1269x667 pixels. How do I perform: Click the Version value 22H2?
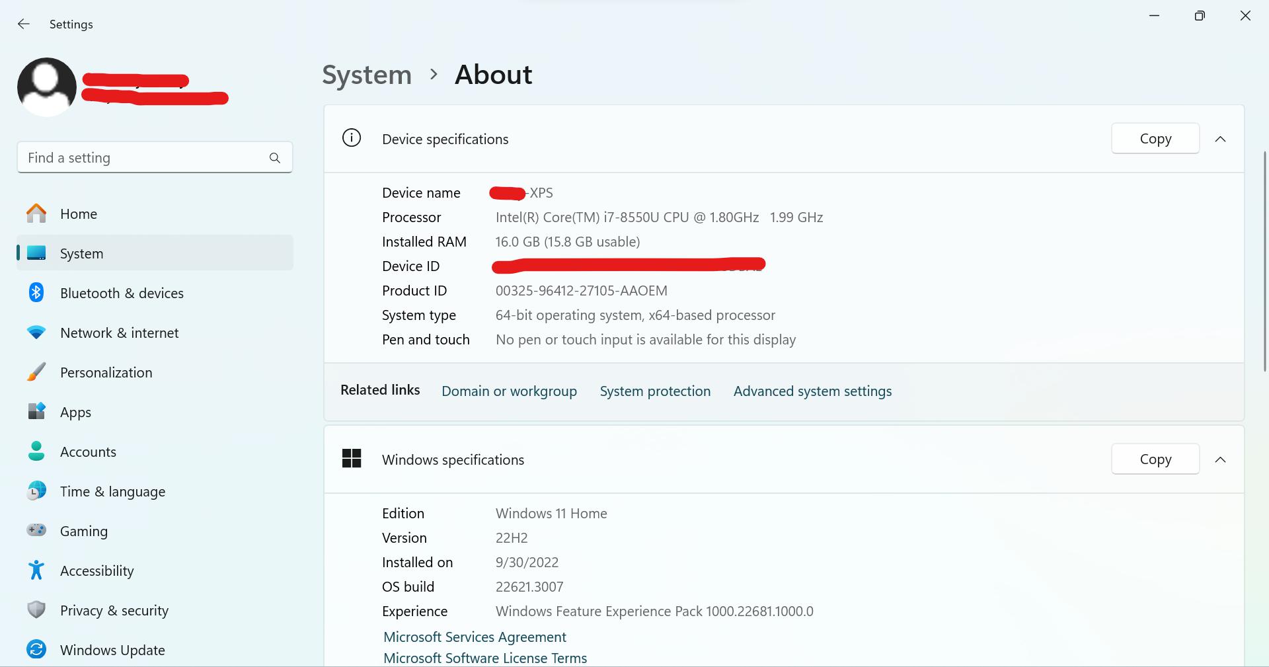tap(512, 538)
